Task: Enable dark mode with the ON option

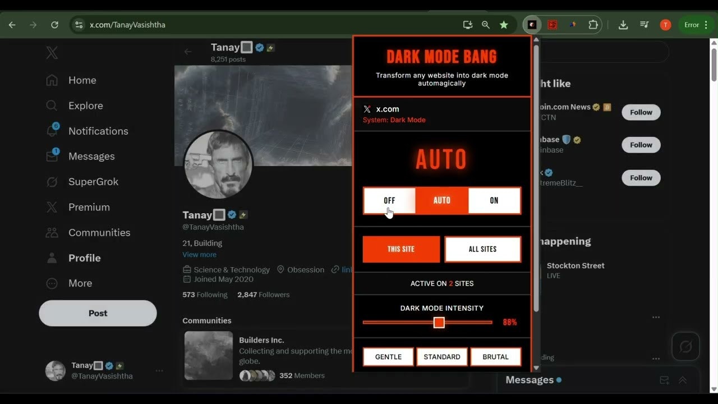Action: pyautogui.click(x=494, y=200)
